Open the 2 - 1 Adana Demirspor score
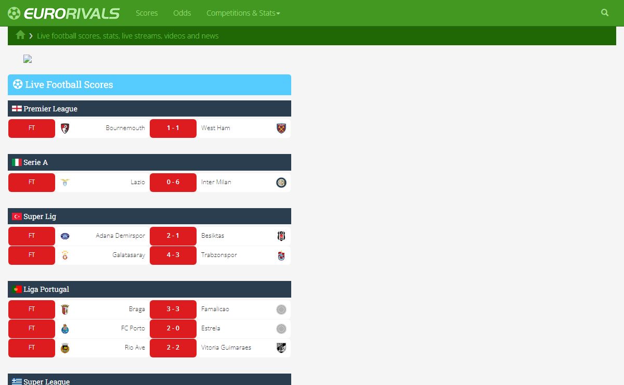Image resolution: width=624 pixels, height=385 pixels. coord(173,236)
